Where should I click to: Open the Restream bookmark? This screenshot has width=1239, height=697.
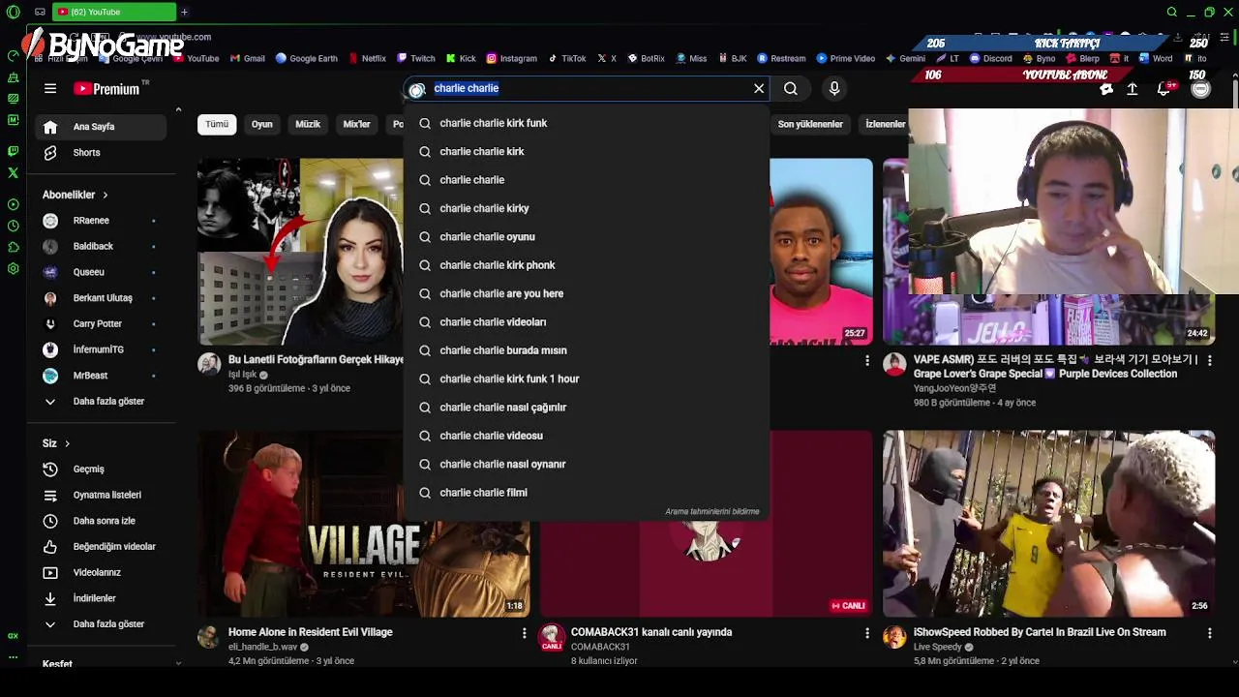coord(781,58)
